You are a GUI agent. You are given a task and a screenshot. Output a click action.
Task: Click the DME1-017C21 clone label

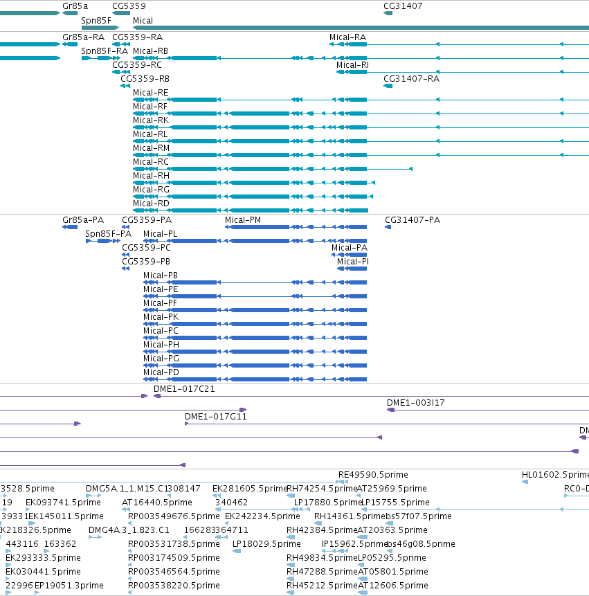click(x=184, y=389)
